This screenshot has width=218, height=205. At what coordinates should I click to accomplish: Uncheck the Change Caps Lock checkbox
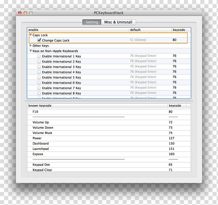(x=39, y=40)
